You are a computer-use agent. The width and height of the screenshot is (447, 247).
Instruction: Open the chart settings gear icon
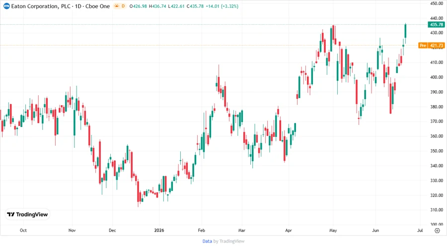point(437,231)
